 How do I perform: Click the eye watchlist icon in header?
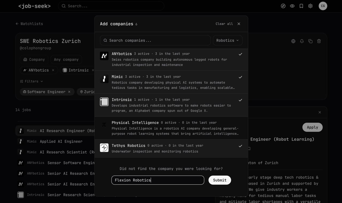(x=292, y=6)
